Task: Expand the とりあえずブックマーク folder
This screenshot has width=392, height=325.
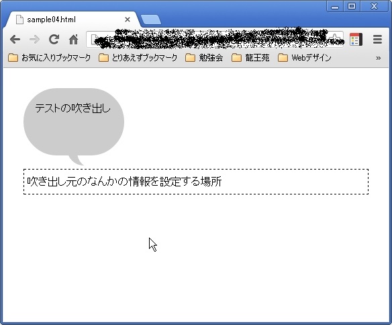Action: 138,58
